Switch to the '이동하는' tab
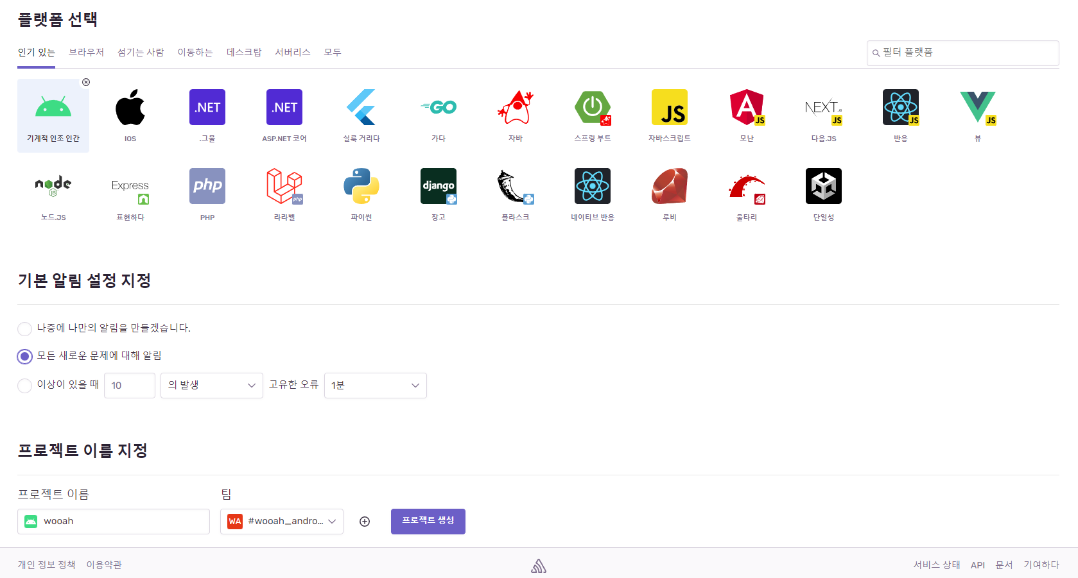1078x578 pixels. point(195,52)
